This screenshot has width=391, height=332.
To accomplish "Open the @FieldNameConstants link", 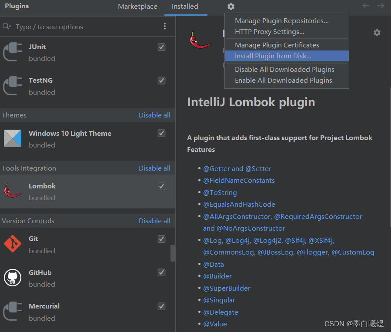I will click(239, 181).
